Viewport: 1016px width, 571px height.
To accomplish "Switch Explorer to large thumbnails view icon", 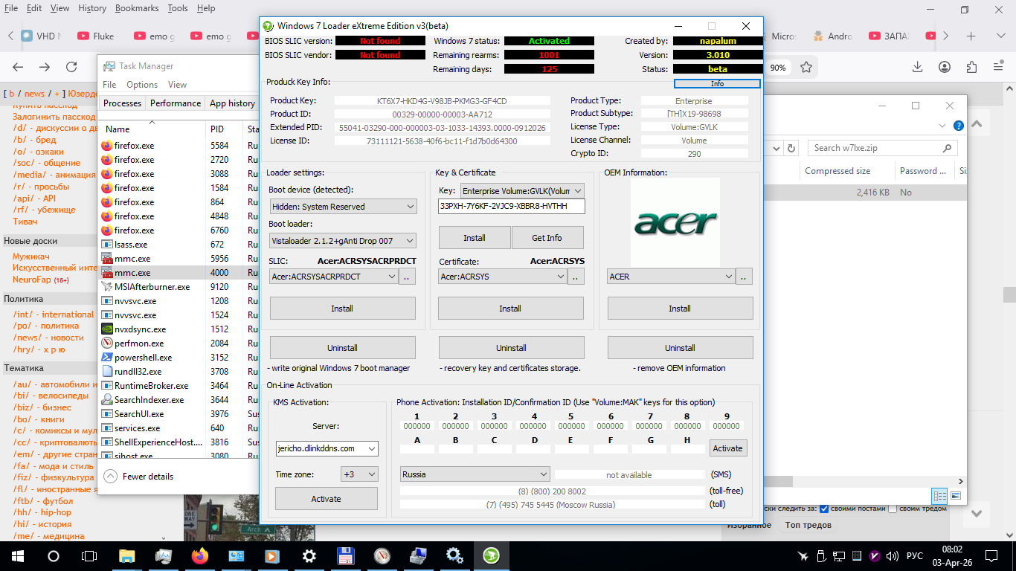I will pyautogui.click(x=956, y=496).
